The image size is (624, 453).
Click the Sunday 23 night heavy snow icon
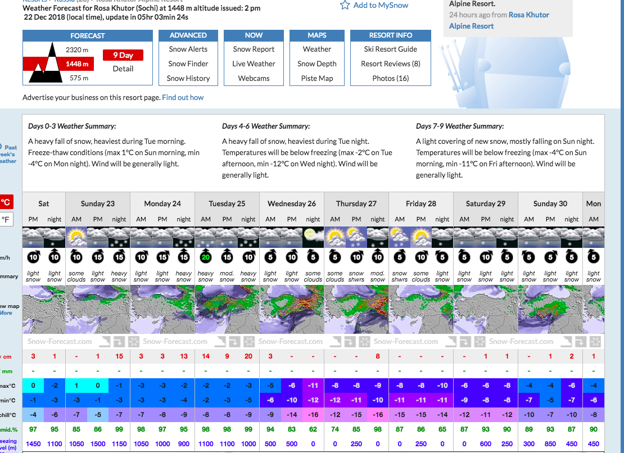point(119,237)
